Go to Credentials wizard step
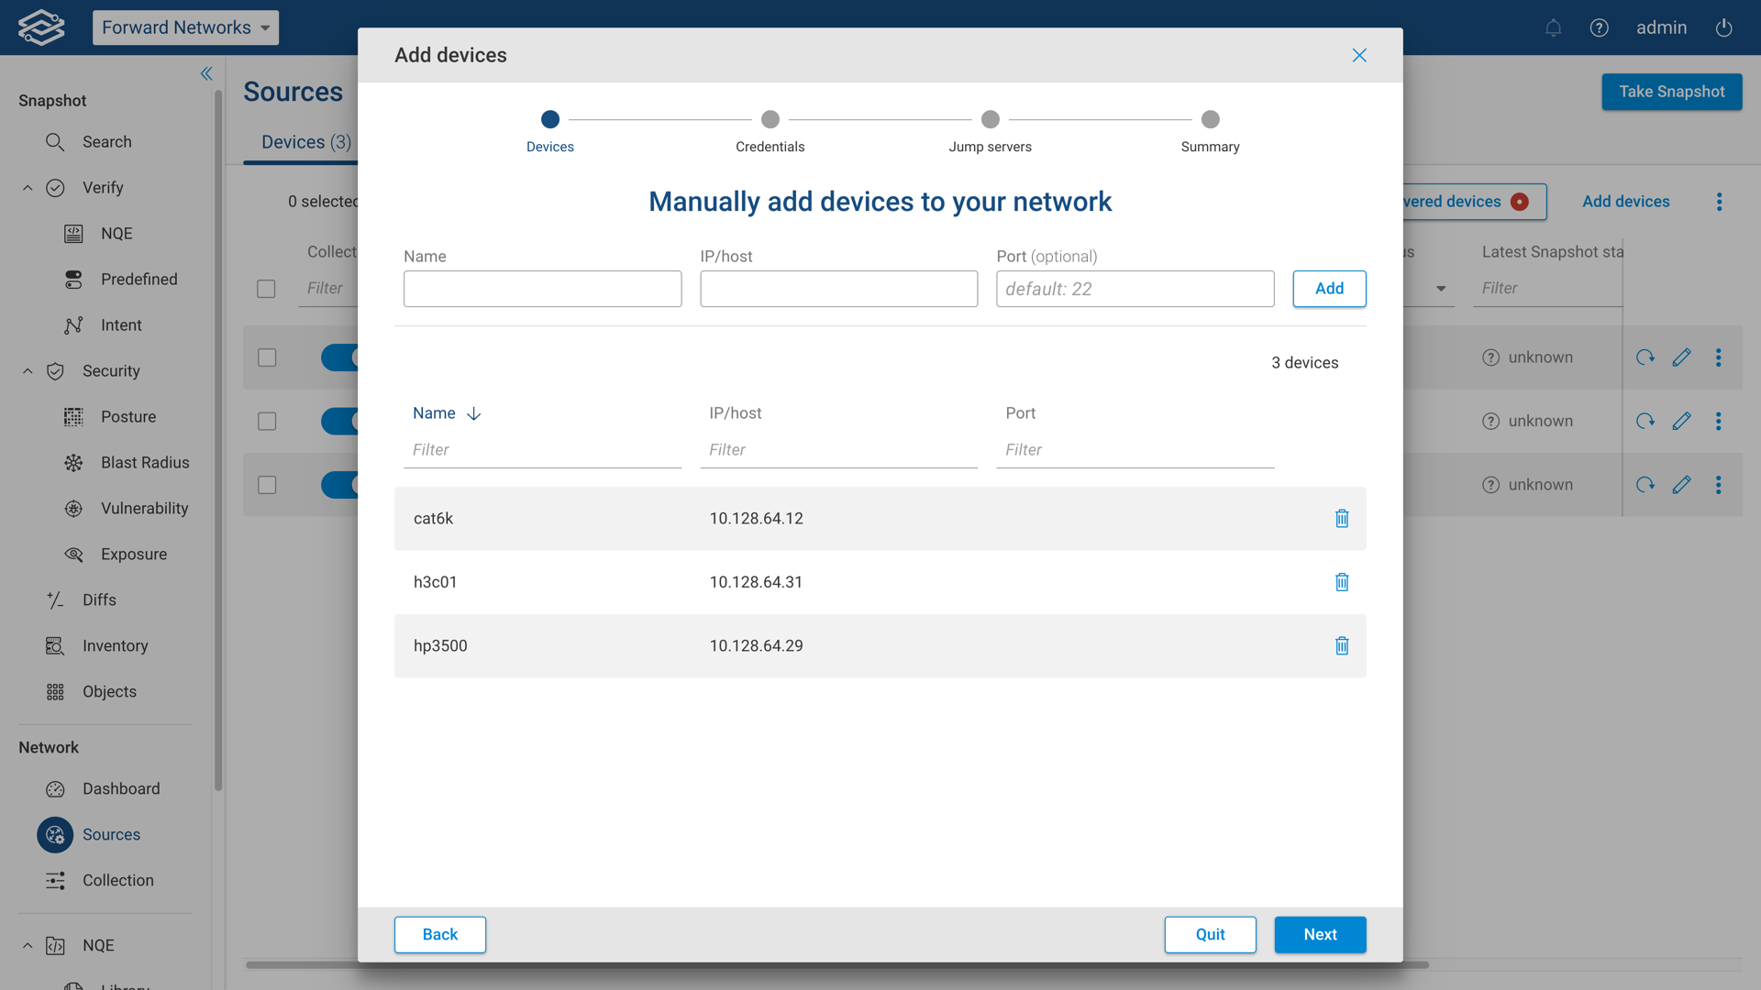 (770, 120)
